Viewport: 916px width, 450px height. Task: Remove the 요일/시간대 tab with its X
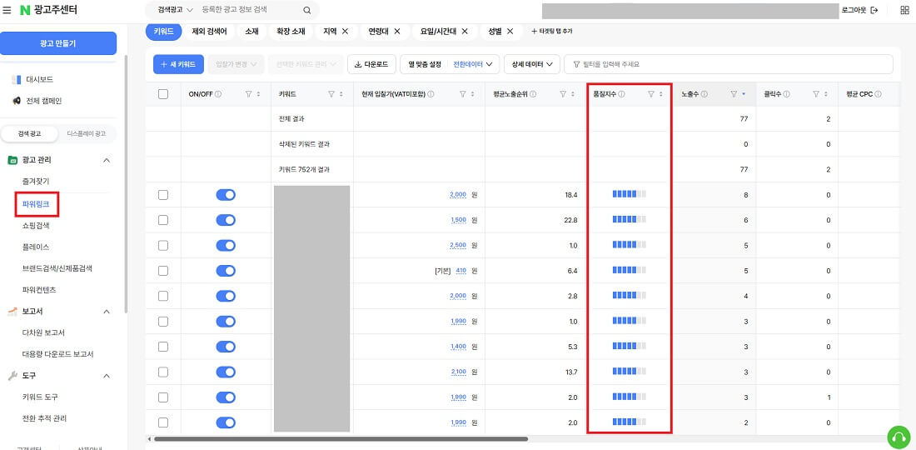(465, 31)
